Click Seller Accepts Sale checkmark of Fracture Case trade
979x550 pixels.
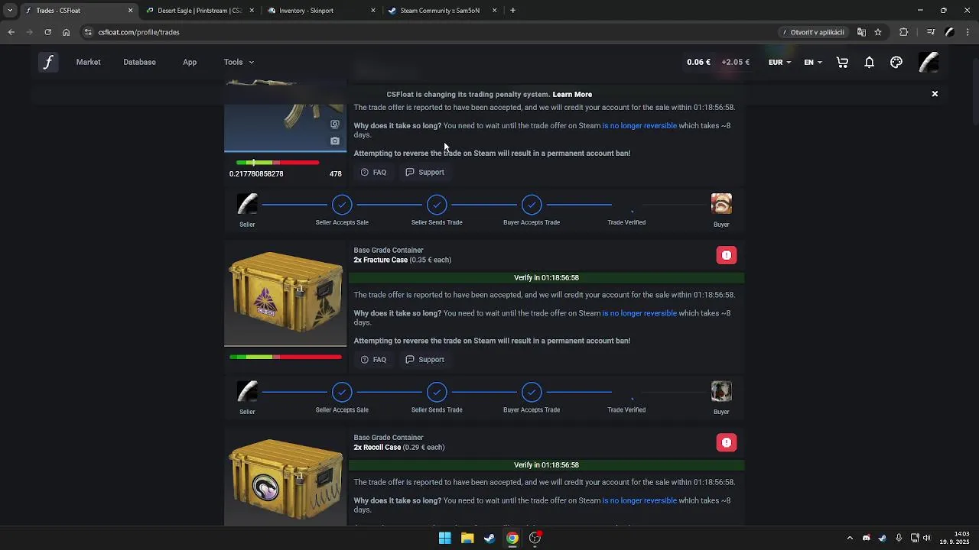342,392
